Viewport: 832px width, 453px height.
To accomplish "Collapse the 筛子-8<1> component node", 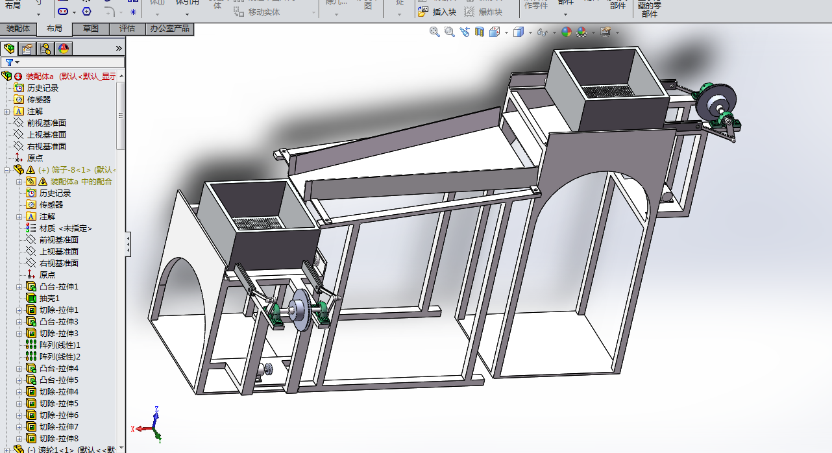I will tap(7, 170).
